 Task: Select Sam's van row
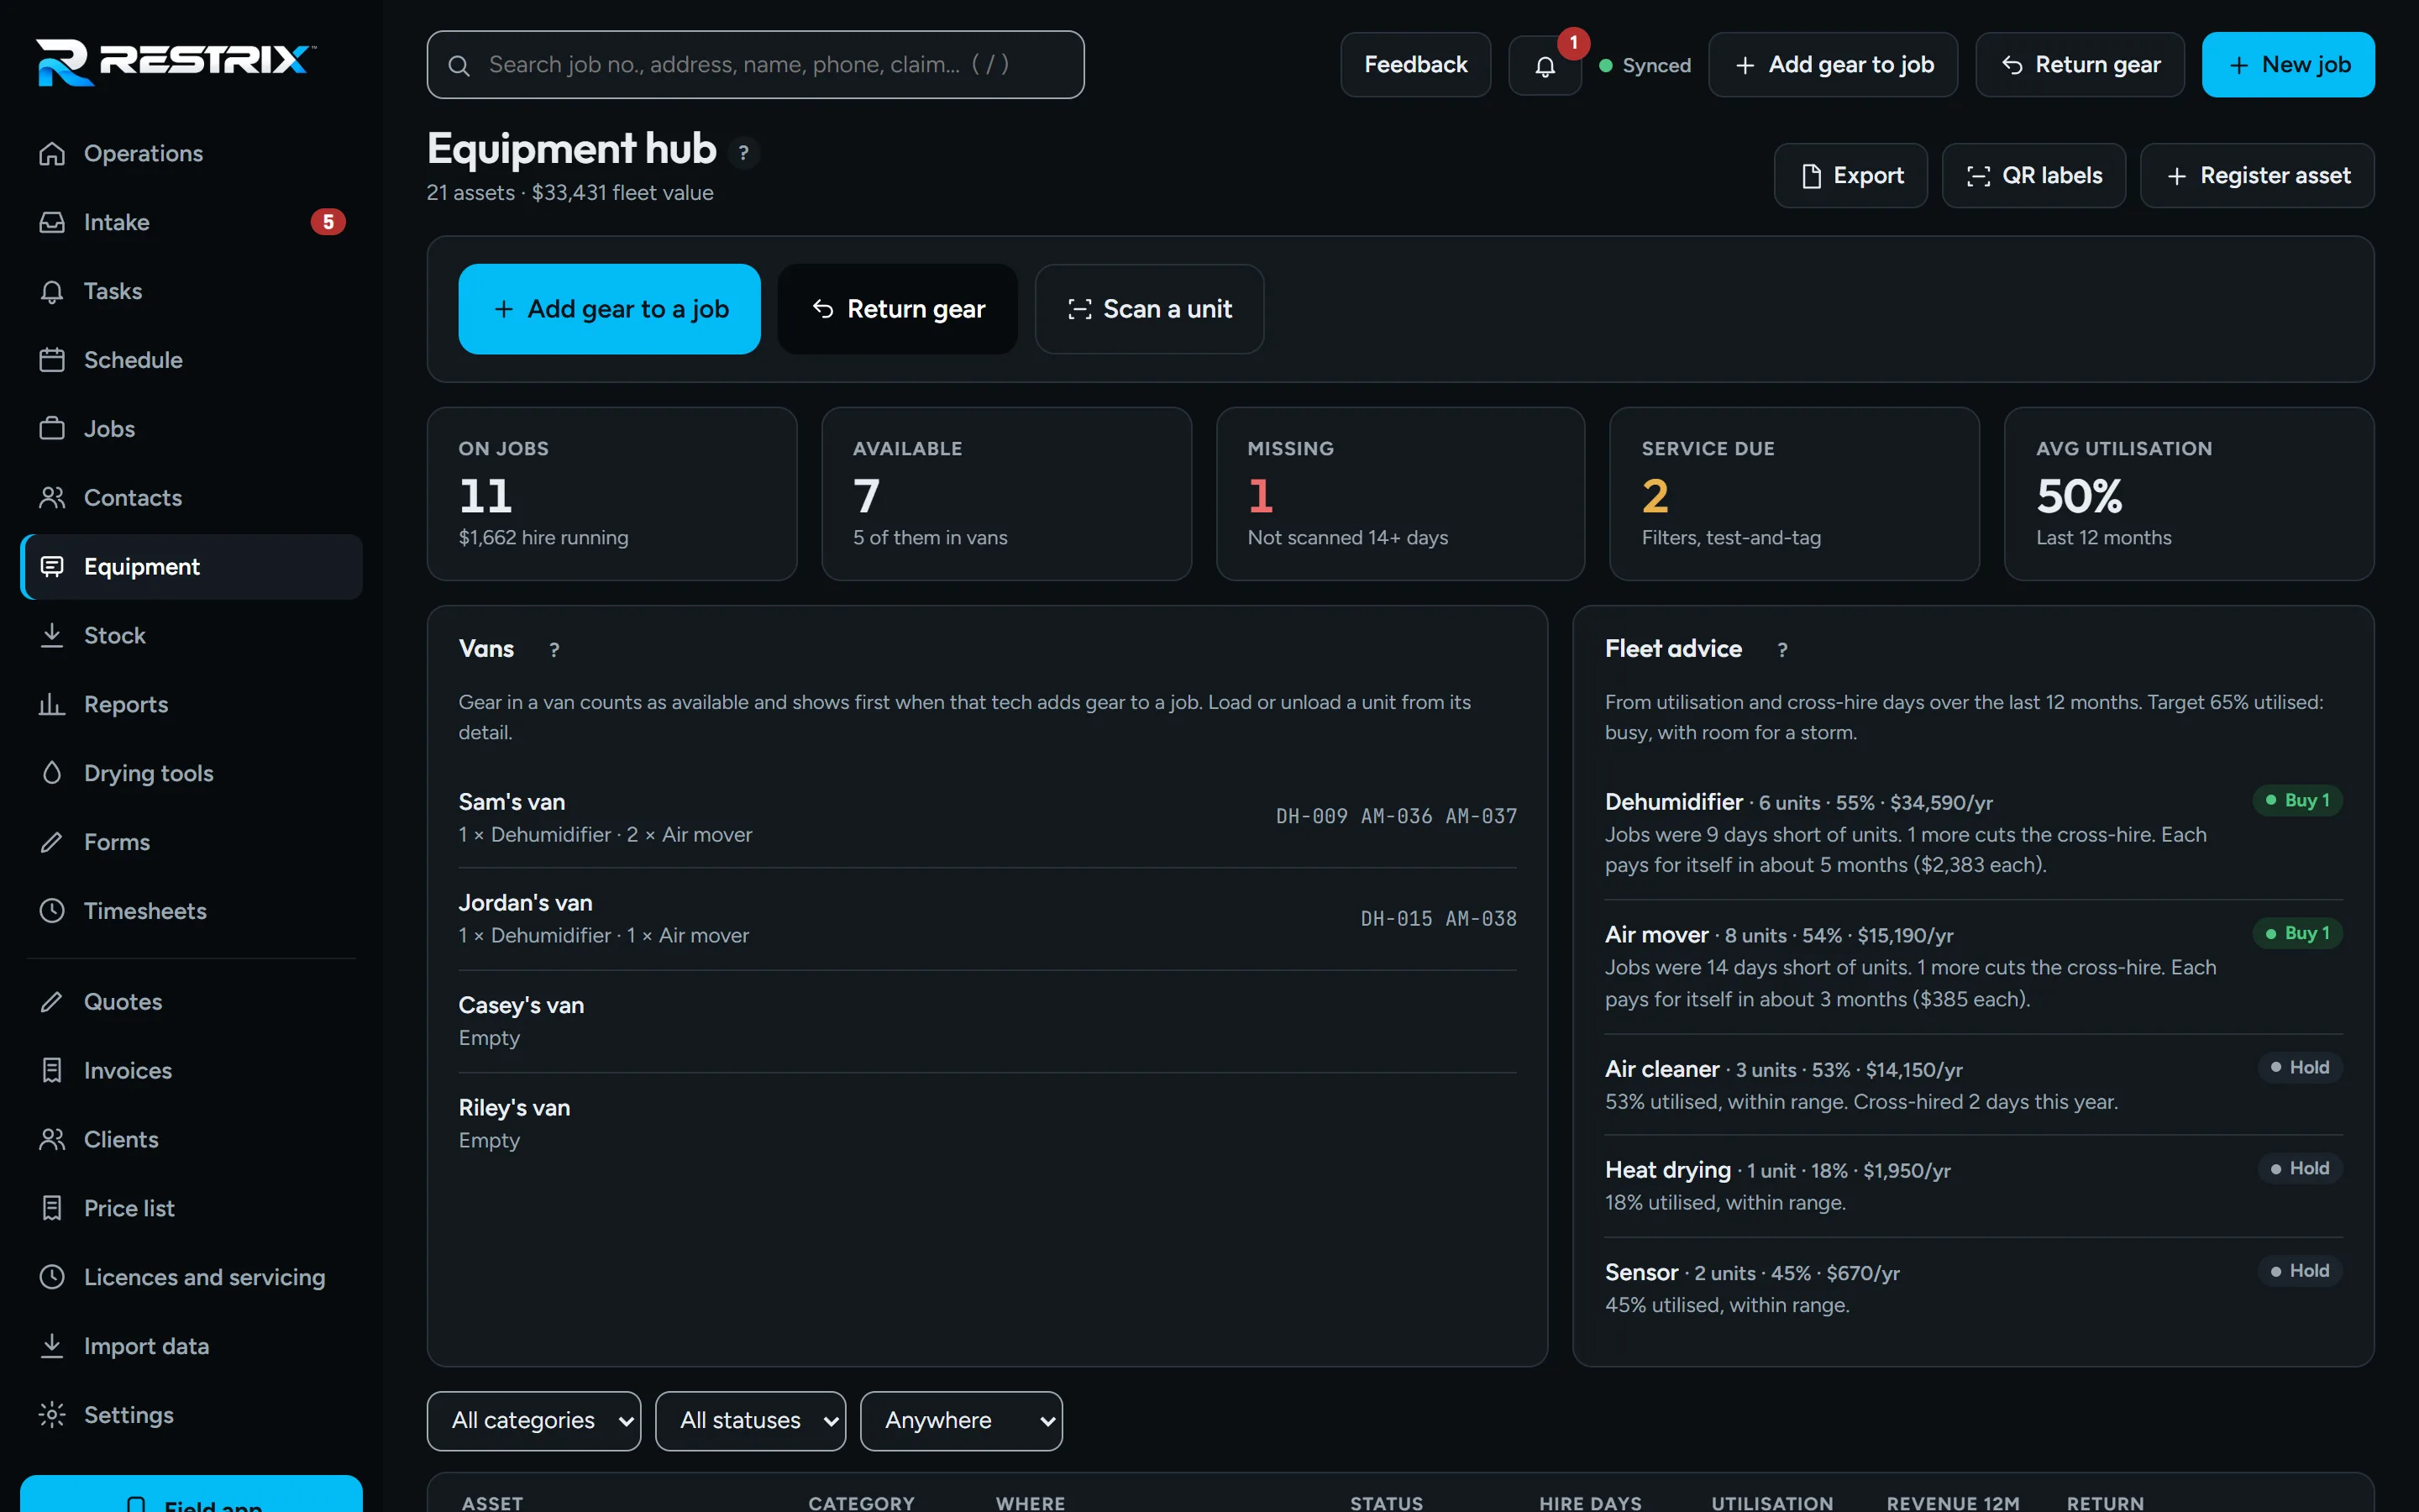tap(988, 817)
